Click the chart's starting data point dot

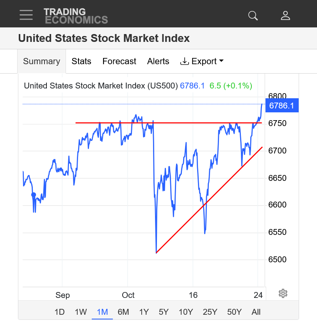coord(34,195)
